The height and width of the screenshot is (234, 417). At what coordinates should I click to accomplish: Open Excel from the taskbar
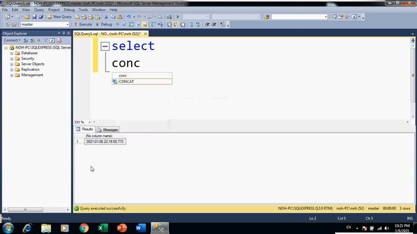(103, 228)
